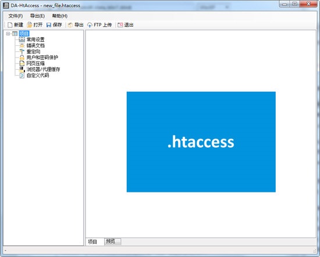Save file using 保存 floppy icon
Image resolution: width=320 pixels, height=257 pixels.
pos(49,25)
